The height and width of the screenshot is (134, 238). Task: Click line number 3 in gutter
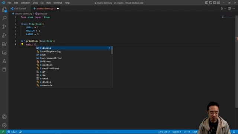(15, 24)
